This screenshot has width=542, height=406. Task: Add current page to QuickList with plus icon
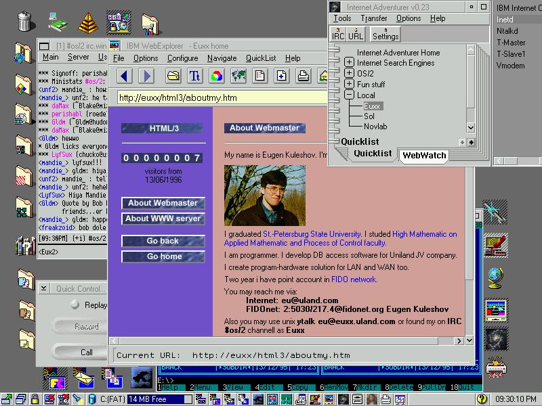[x=281, y=76]
